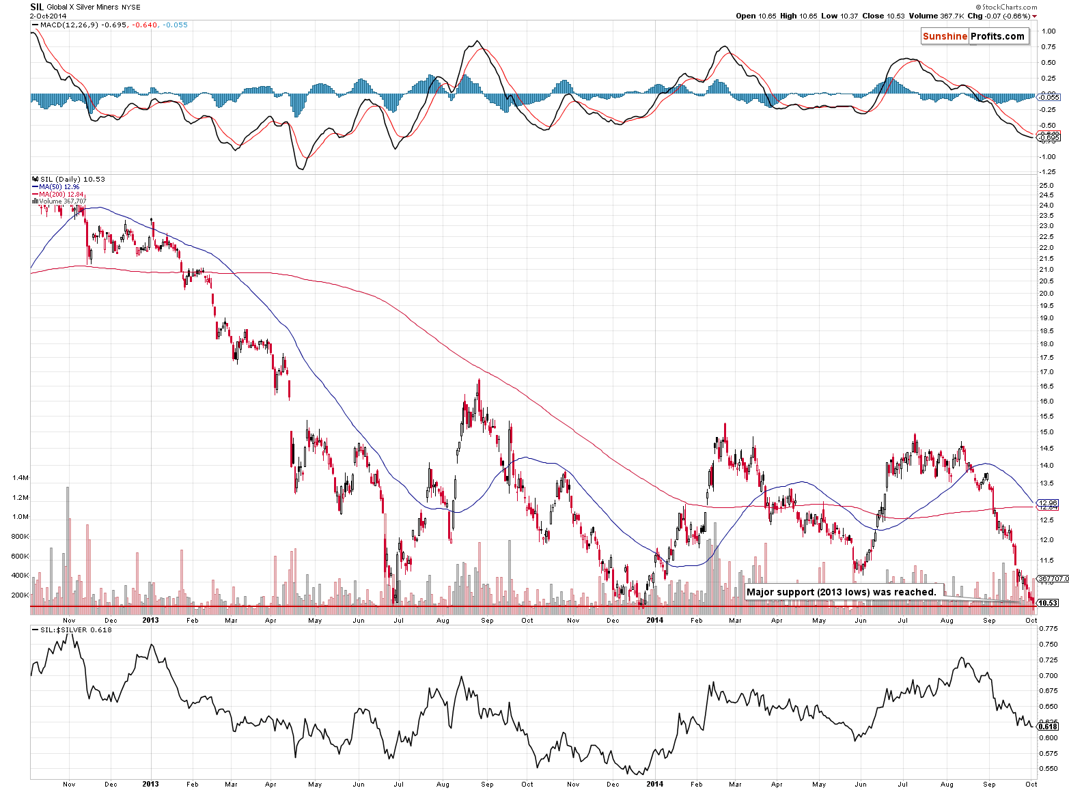This screenshot has height=790, width=1069.
Task: Click the 2014 label under the price chart
Action: (x=654, y=620)
